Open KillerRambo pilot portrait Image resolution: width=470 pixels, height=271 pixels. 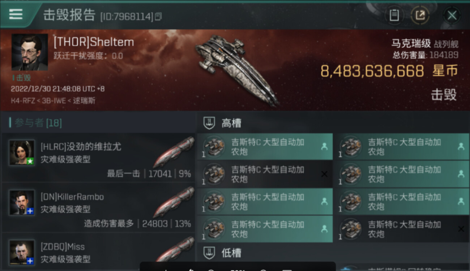[22, 202]
